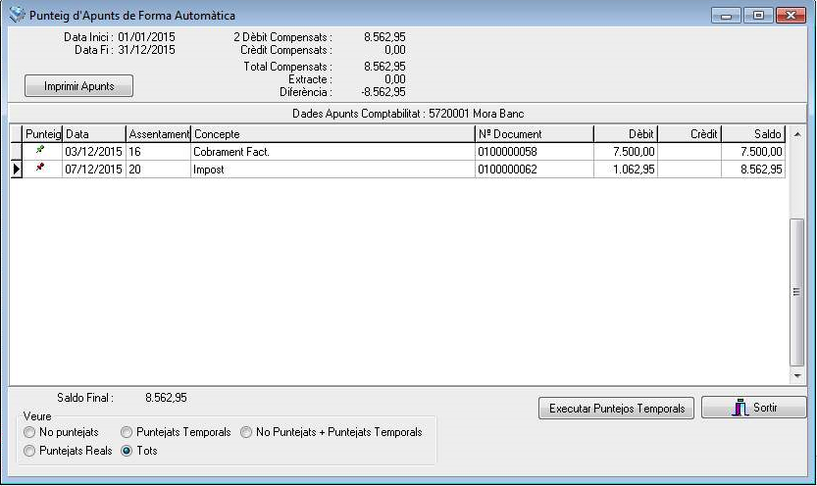Image resolution: width=817 pixels, height=486 pixels.
Task: Click the date cell 07/12/2015
Action: 94,170
